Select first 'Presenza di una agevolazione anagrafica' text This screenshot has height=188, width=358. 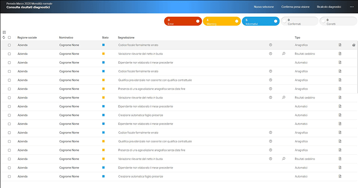tap(152, 89)
